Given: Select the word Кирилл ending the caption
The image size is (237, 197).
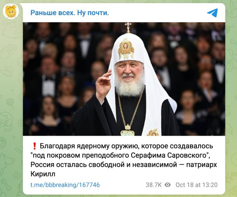Looking at the screenshot, I should point(43,174).
